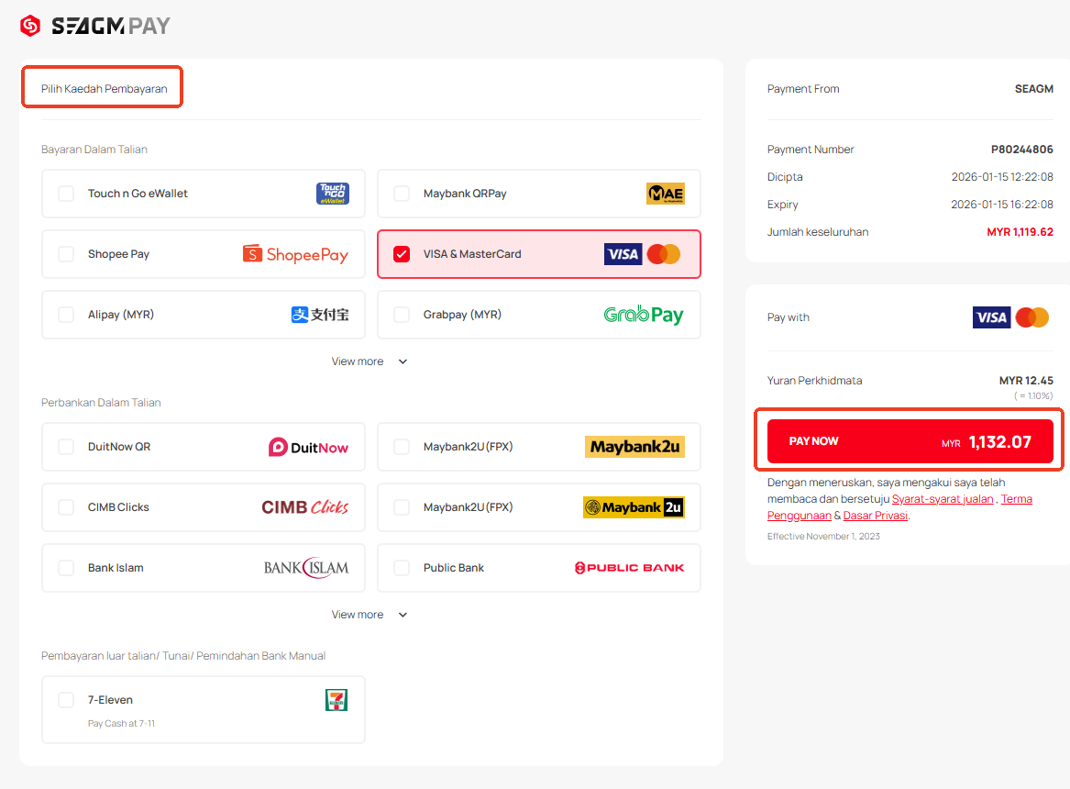Click the MAE logo for Maybank QRPay

point(665,194)
